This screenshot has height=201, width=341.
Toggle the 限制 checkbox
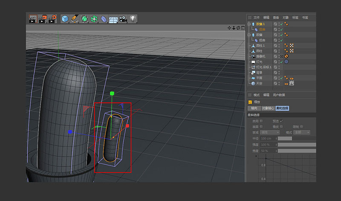[301, 127]
